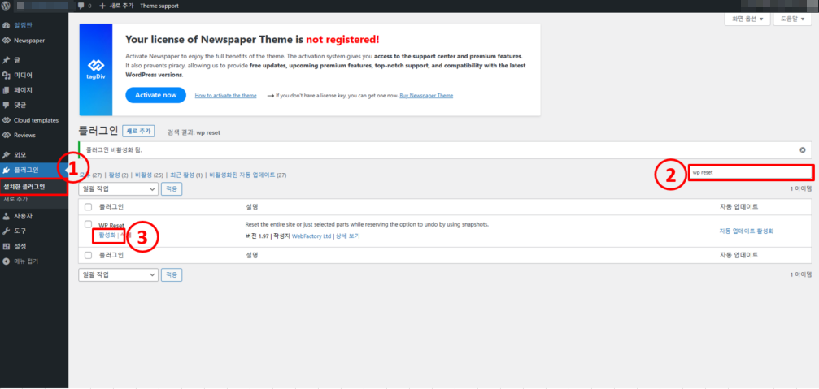Expand the 화면 옵션 panel
819x389 pixels.
(x=747, y=19)
